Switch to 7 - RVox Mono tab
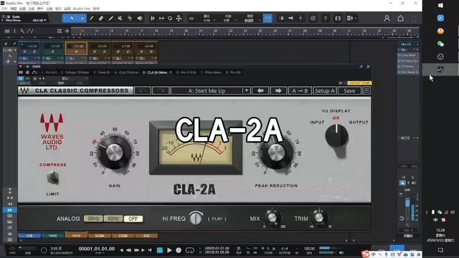This screenshot has height=258, width=459. coord(211,73)
